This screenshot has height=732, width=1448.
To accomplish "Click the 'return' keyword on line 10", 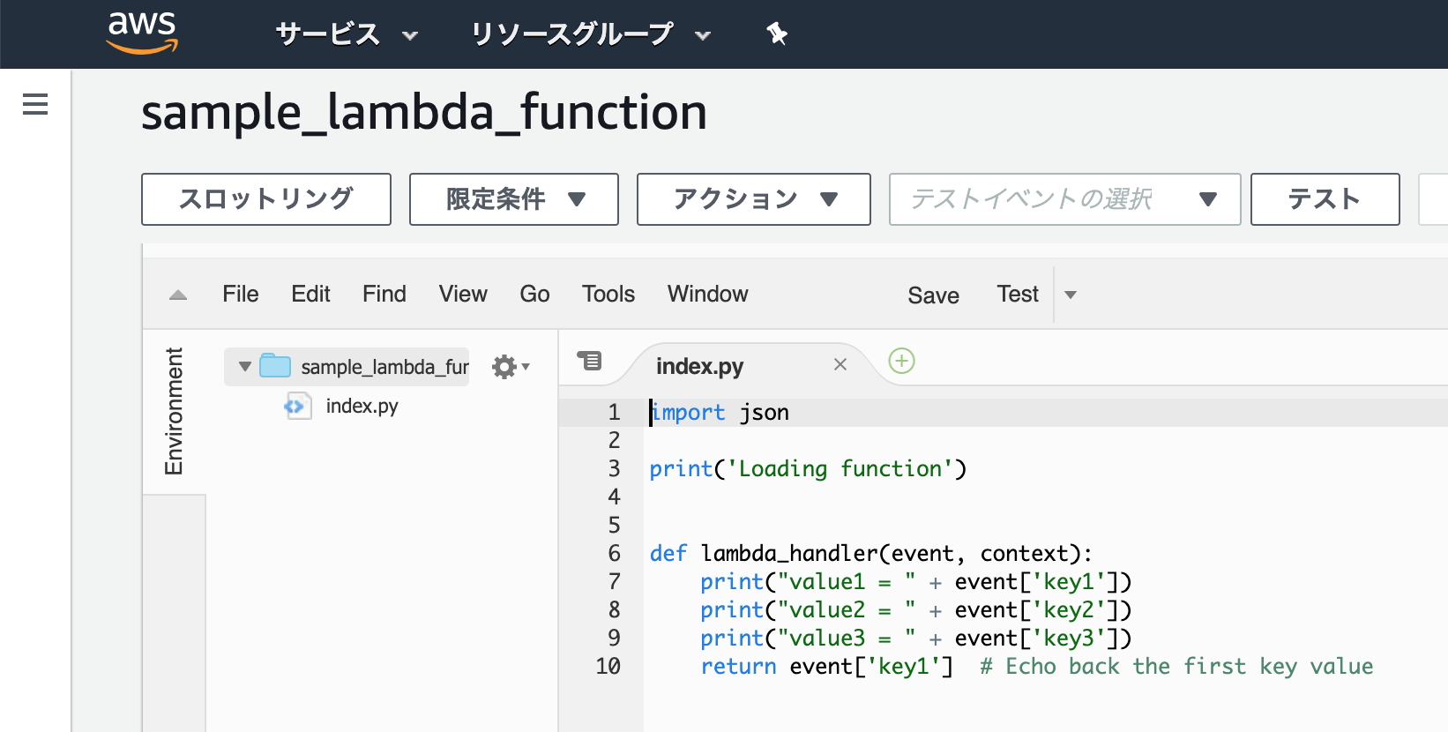I will (x=739, y=666).
